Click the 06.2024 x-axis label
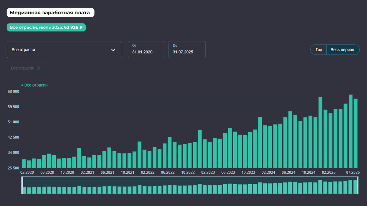The width and height of the screenshot is (367, 206). click(x=288, y=172)
